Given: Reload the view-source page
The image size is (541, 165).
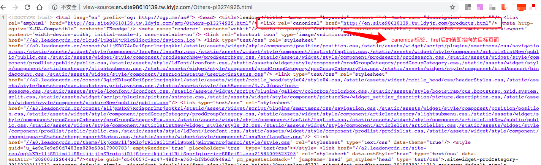Looking at the screenshot, I should click(27, 7).
